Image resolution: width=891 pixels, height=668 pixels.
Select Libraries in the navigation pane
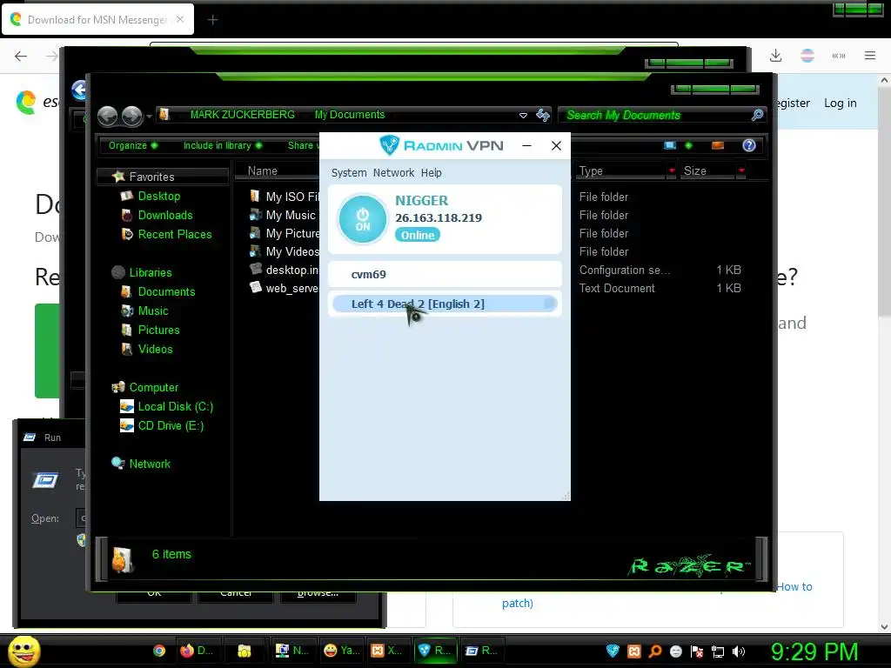coord(151,272)
